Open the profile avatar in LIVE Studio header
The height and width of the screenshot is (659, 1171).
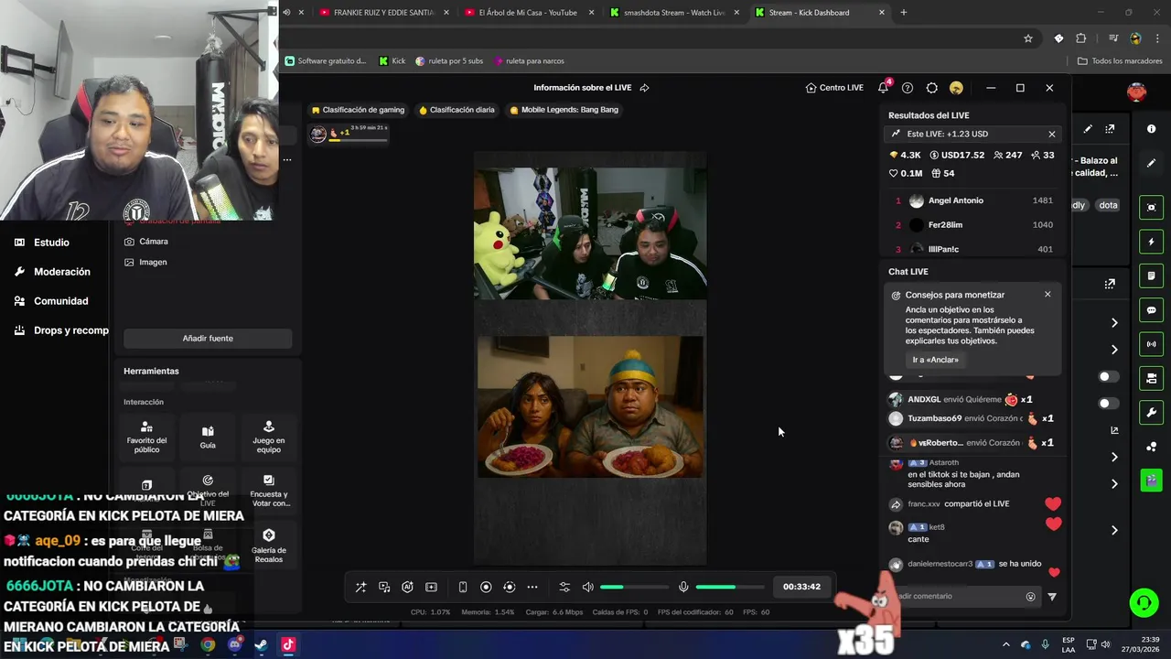click(956, 88)
